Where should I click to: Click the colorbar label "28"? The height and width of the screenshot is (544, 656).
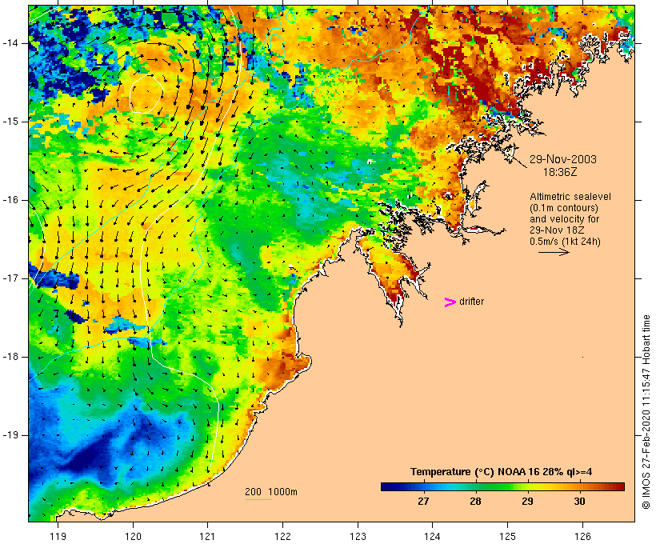pyautogui.click(x=475, y=501)
